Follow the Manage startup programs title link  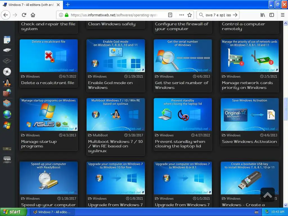(x=39, y=144)
